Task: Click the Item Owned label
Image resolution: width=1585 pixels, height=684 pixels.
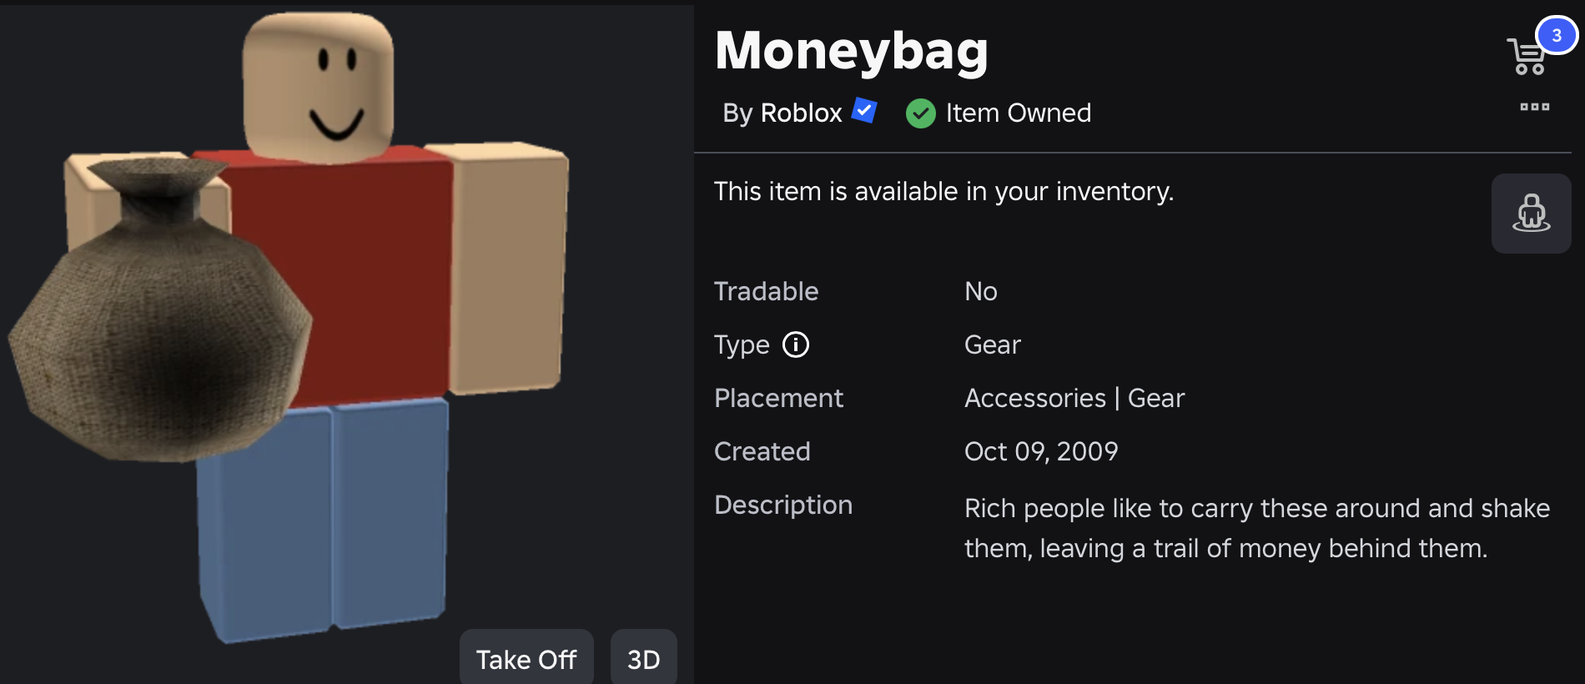Action: tap(1019, 113)
